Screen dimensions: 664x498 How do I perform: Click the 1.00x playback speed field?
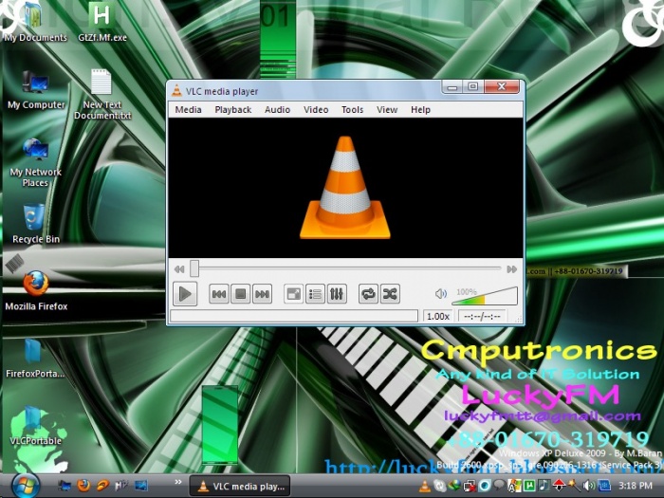click(x=438, y=316)
